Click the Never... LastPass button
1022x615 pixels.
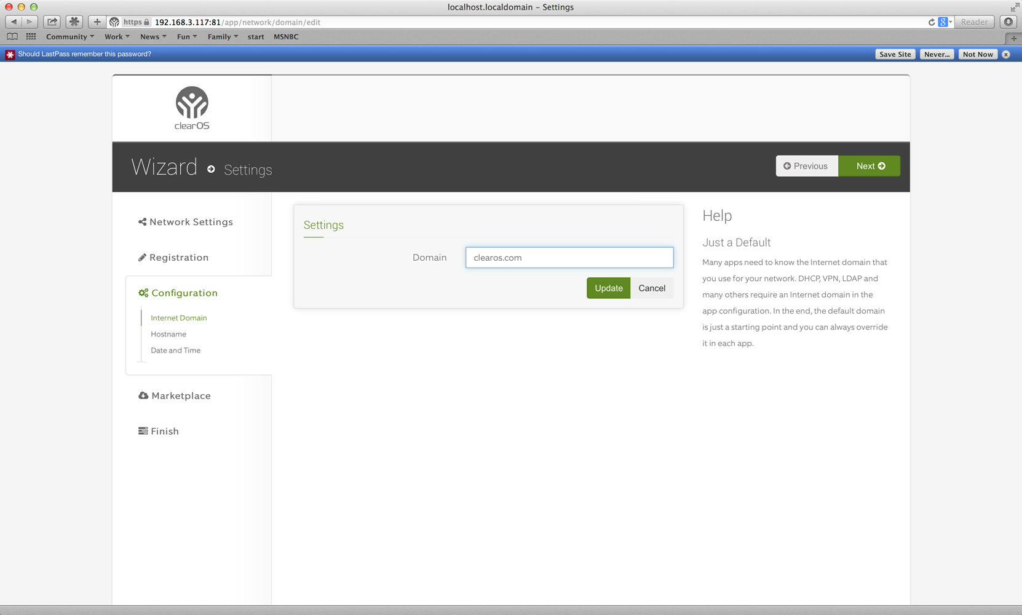tap(937, 54)
